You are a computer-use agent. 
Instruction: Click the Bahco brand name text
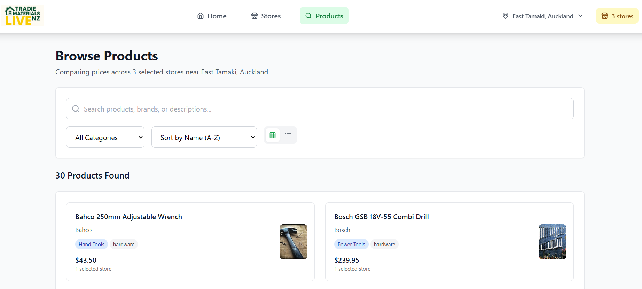[84, 230]
